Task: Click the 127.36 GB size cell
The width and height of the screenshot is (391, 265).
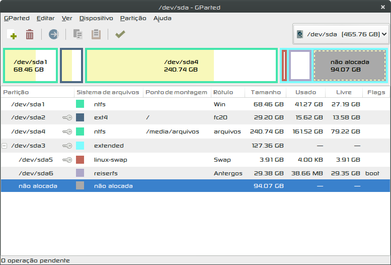Action: (x=268, y=146)
